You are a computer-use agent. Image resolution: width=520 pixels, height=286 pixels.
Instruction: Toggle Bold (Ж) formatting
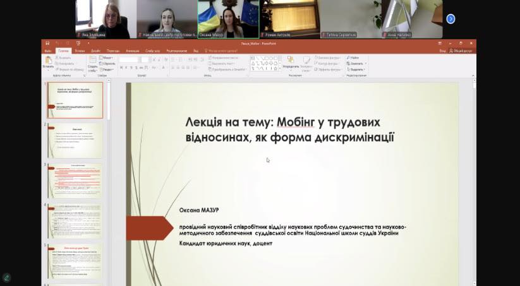(x=121, y=68)
